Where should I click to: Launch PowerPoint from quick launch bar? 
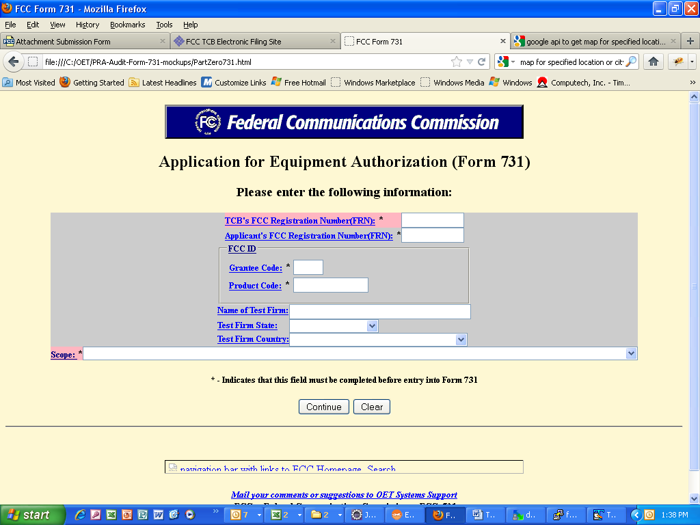127,515
